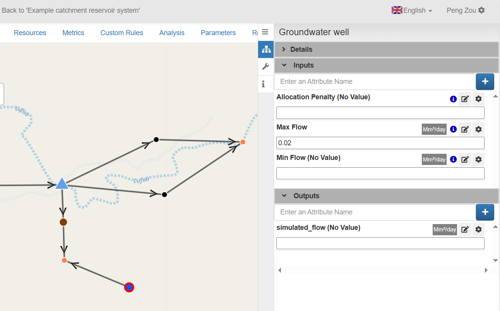Screen dimensions: 500x311
Task: Select the network hierarchy sidebar icon
Action: (265, 49)
